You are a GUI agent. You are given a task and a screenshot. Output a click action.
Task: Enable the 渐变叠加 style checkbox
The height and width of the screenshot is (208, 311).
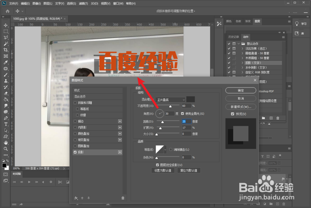[x=75, y=140]
